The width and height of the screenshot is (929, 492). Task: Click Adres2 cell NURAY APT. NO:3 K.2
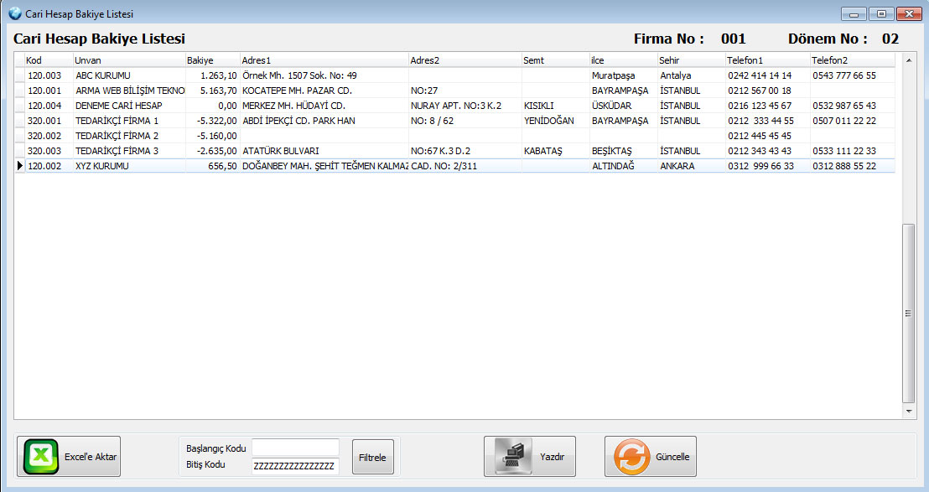pyautogui.click(x=465, y=106)
